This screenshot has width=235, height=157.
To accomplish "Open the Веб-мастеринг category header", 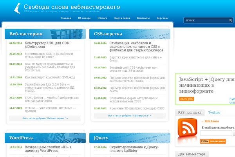I will click(45, 34).
